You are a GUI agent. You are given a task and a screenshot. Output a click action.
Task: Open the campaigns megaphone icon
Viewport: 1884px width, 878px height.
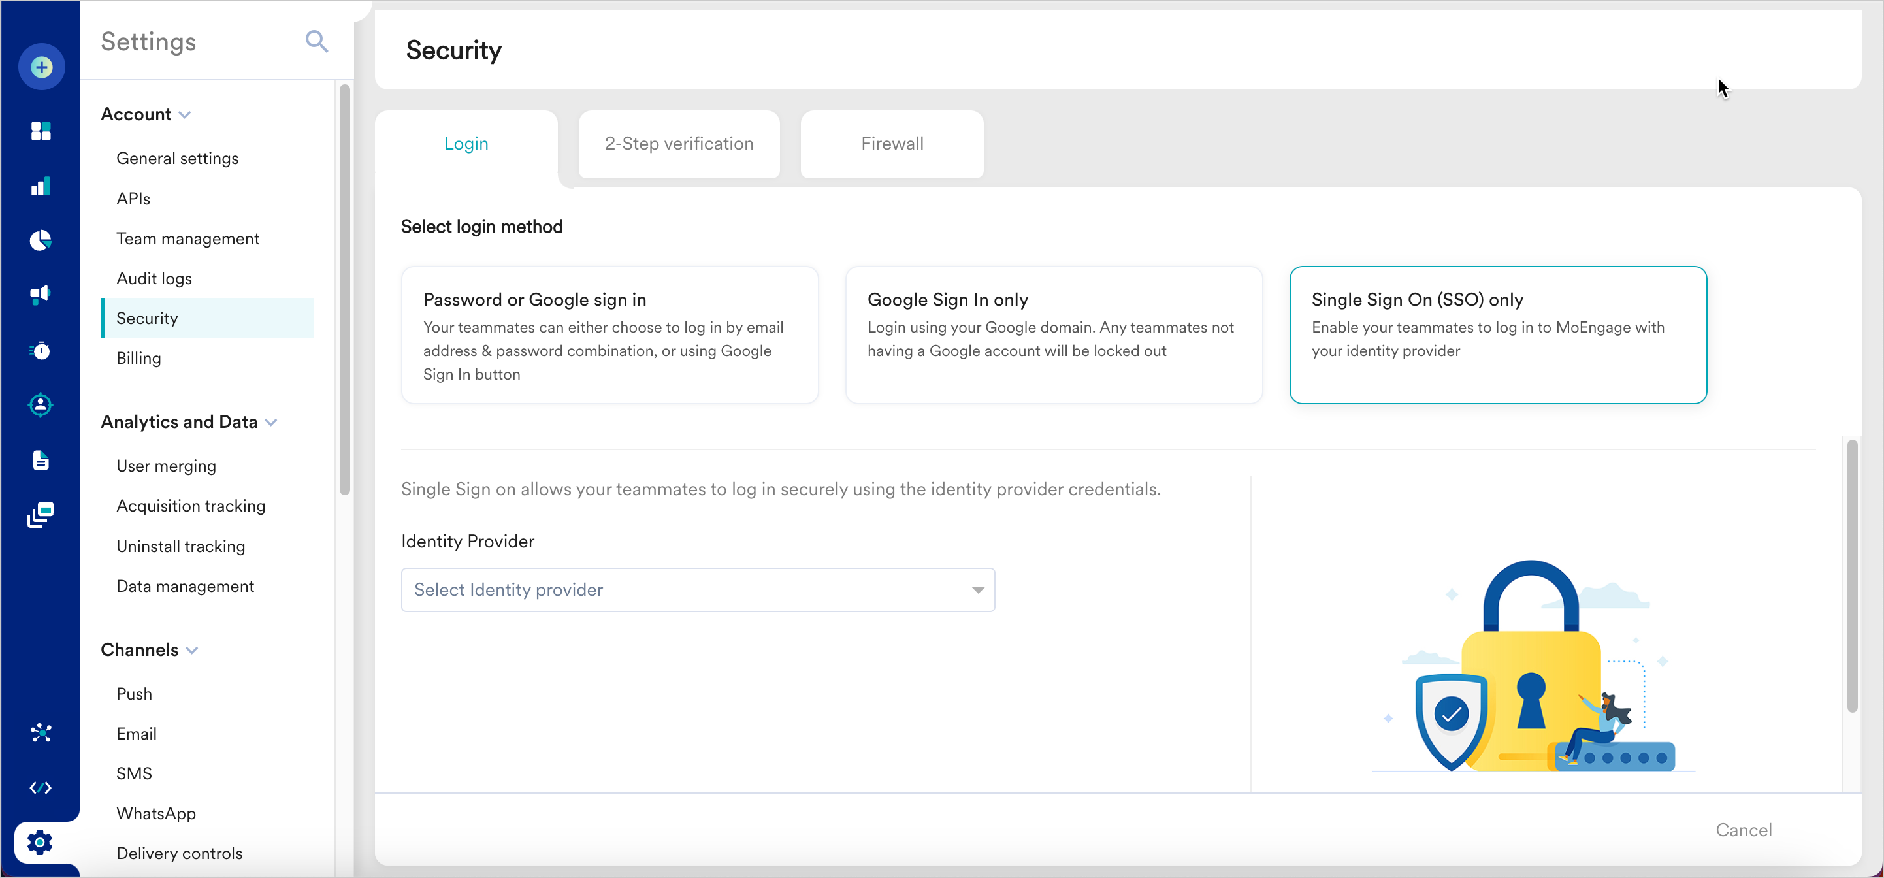pyautogui.click(x=41, y=295)
